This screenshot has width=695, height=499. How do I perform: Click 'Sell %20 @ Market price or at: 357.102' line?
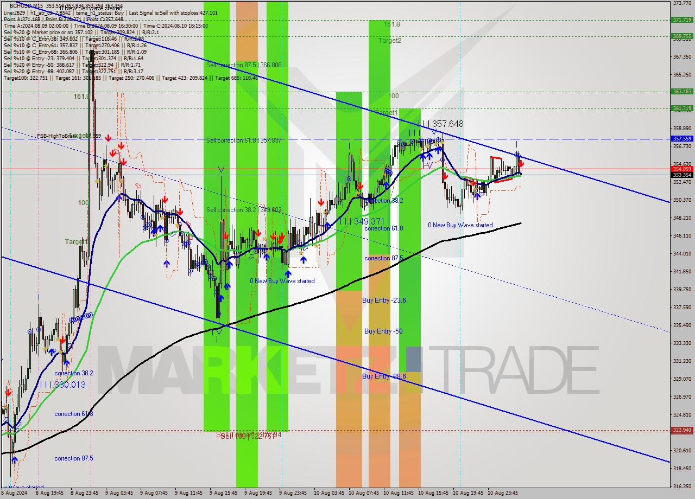[47, 32]
